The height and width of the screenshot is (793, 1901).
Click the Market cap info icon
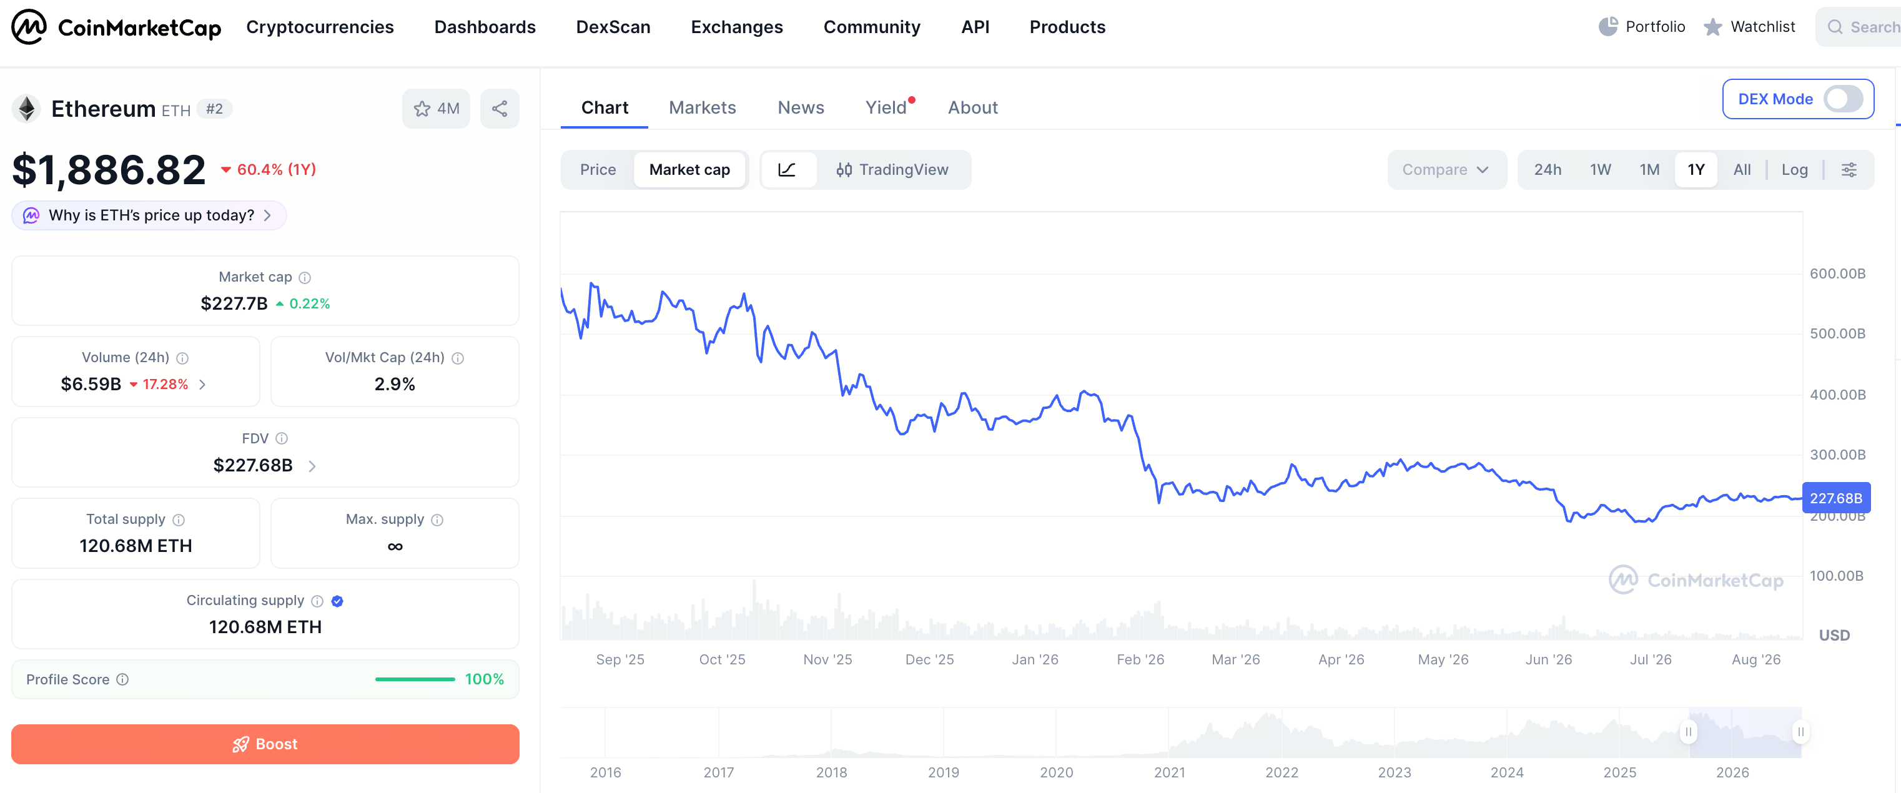tap(305, 277)
